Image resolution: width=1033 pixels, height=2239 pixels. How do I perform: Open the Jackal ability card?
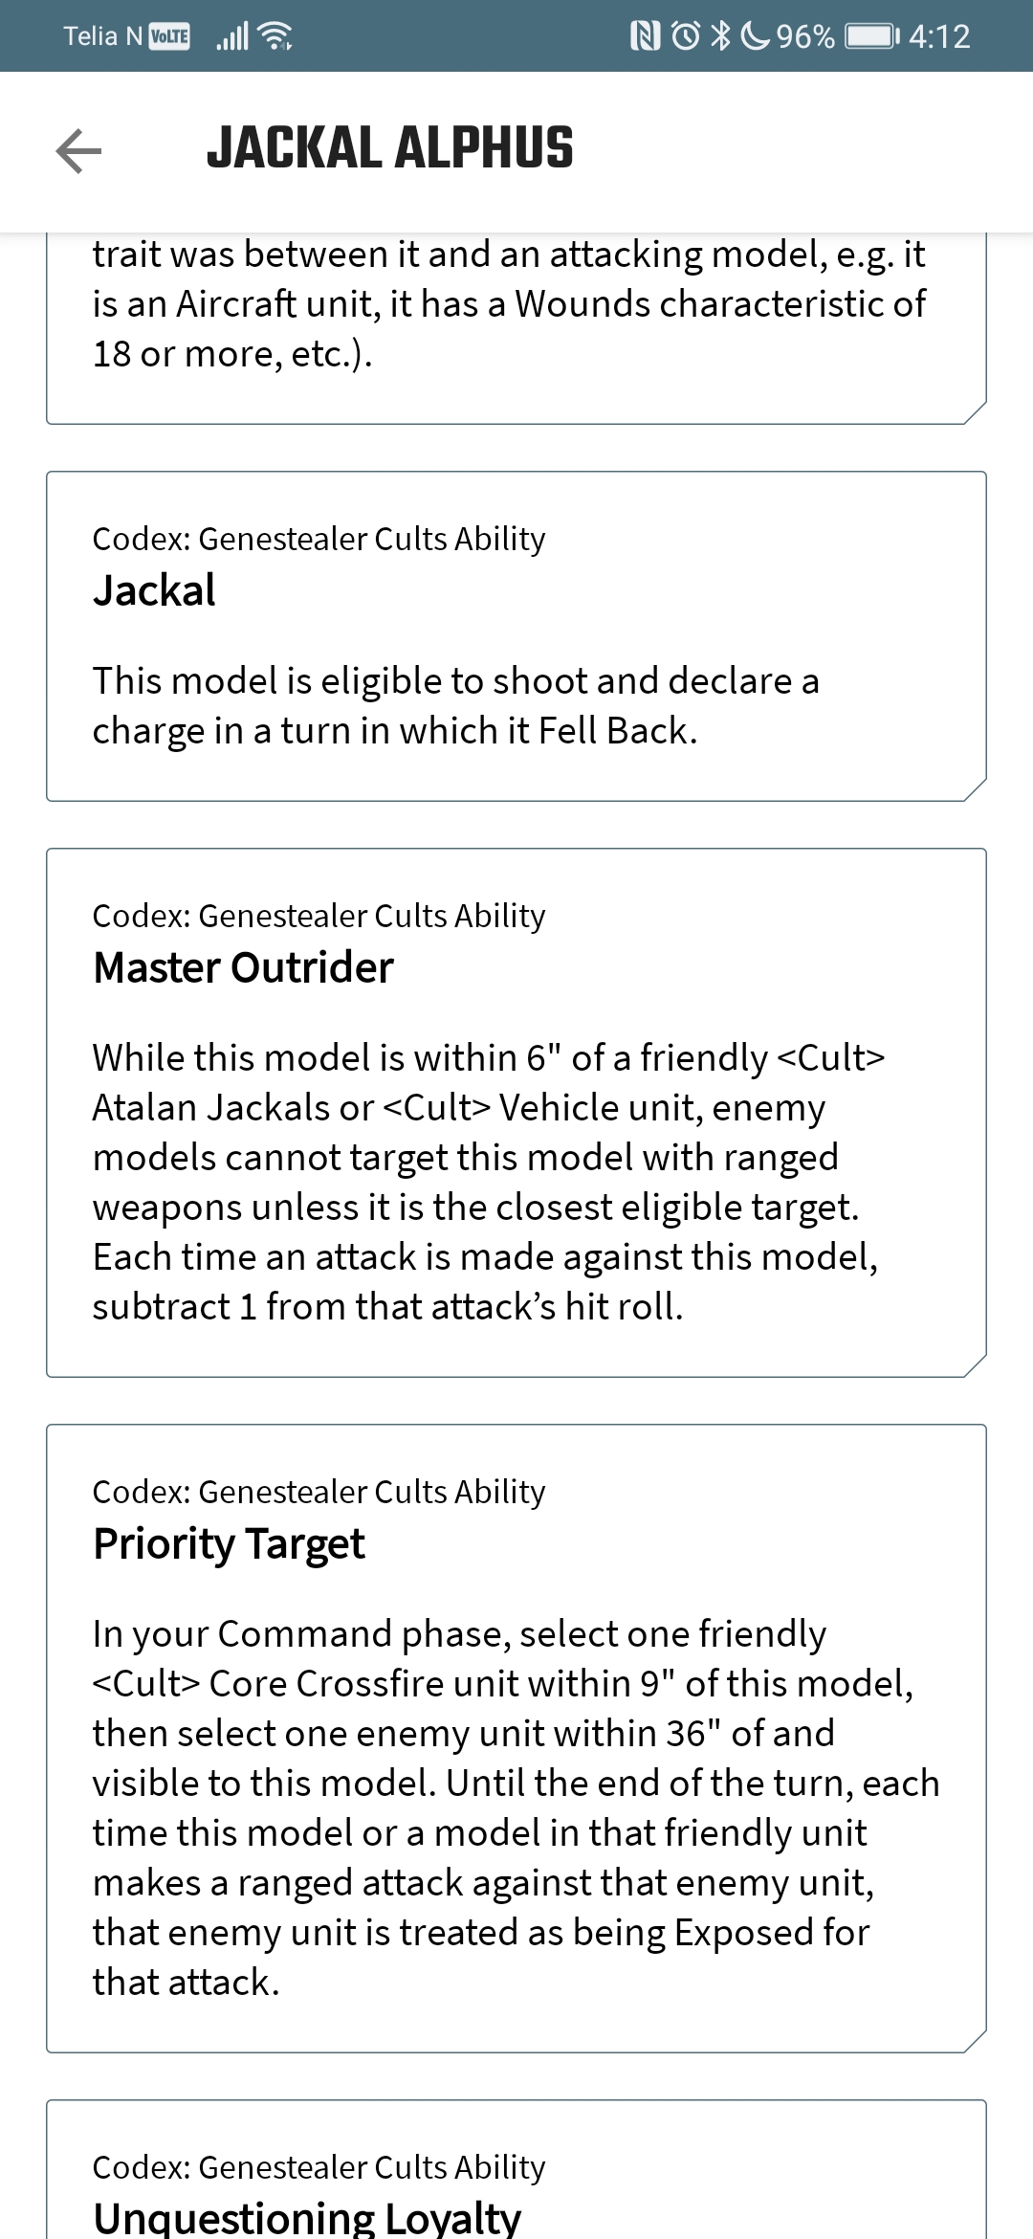[x=516, y=636]
